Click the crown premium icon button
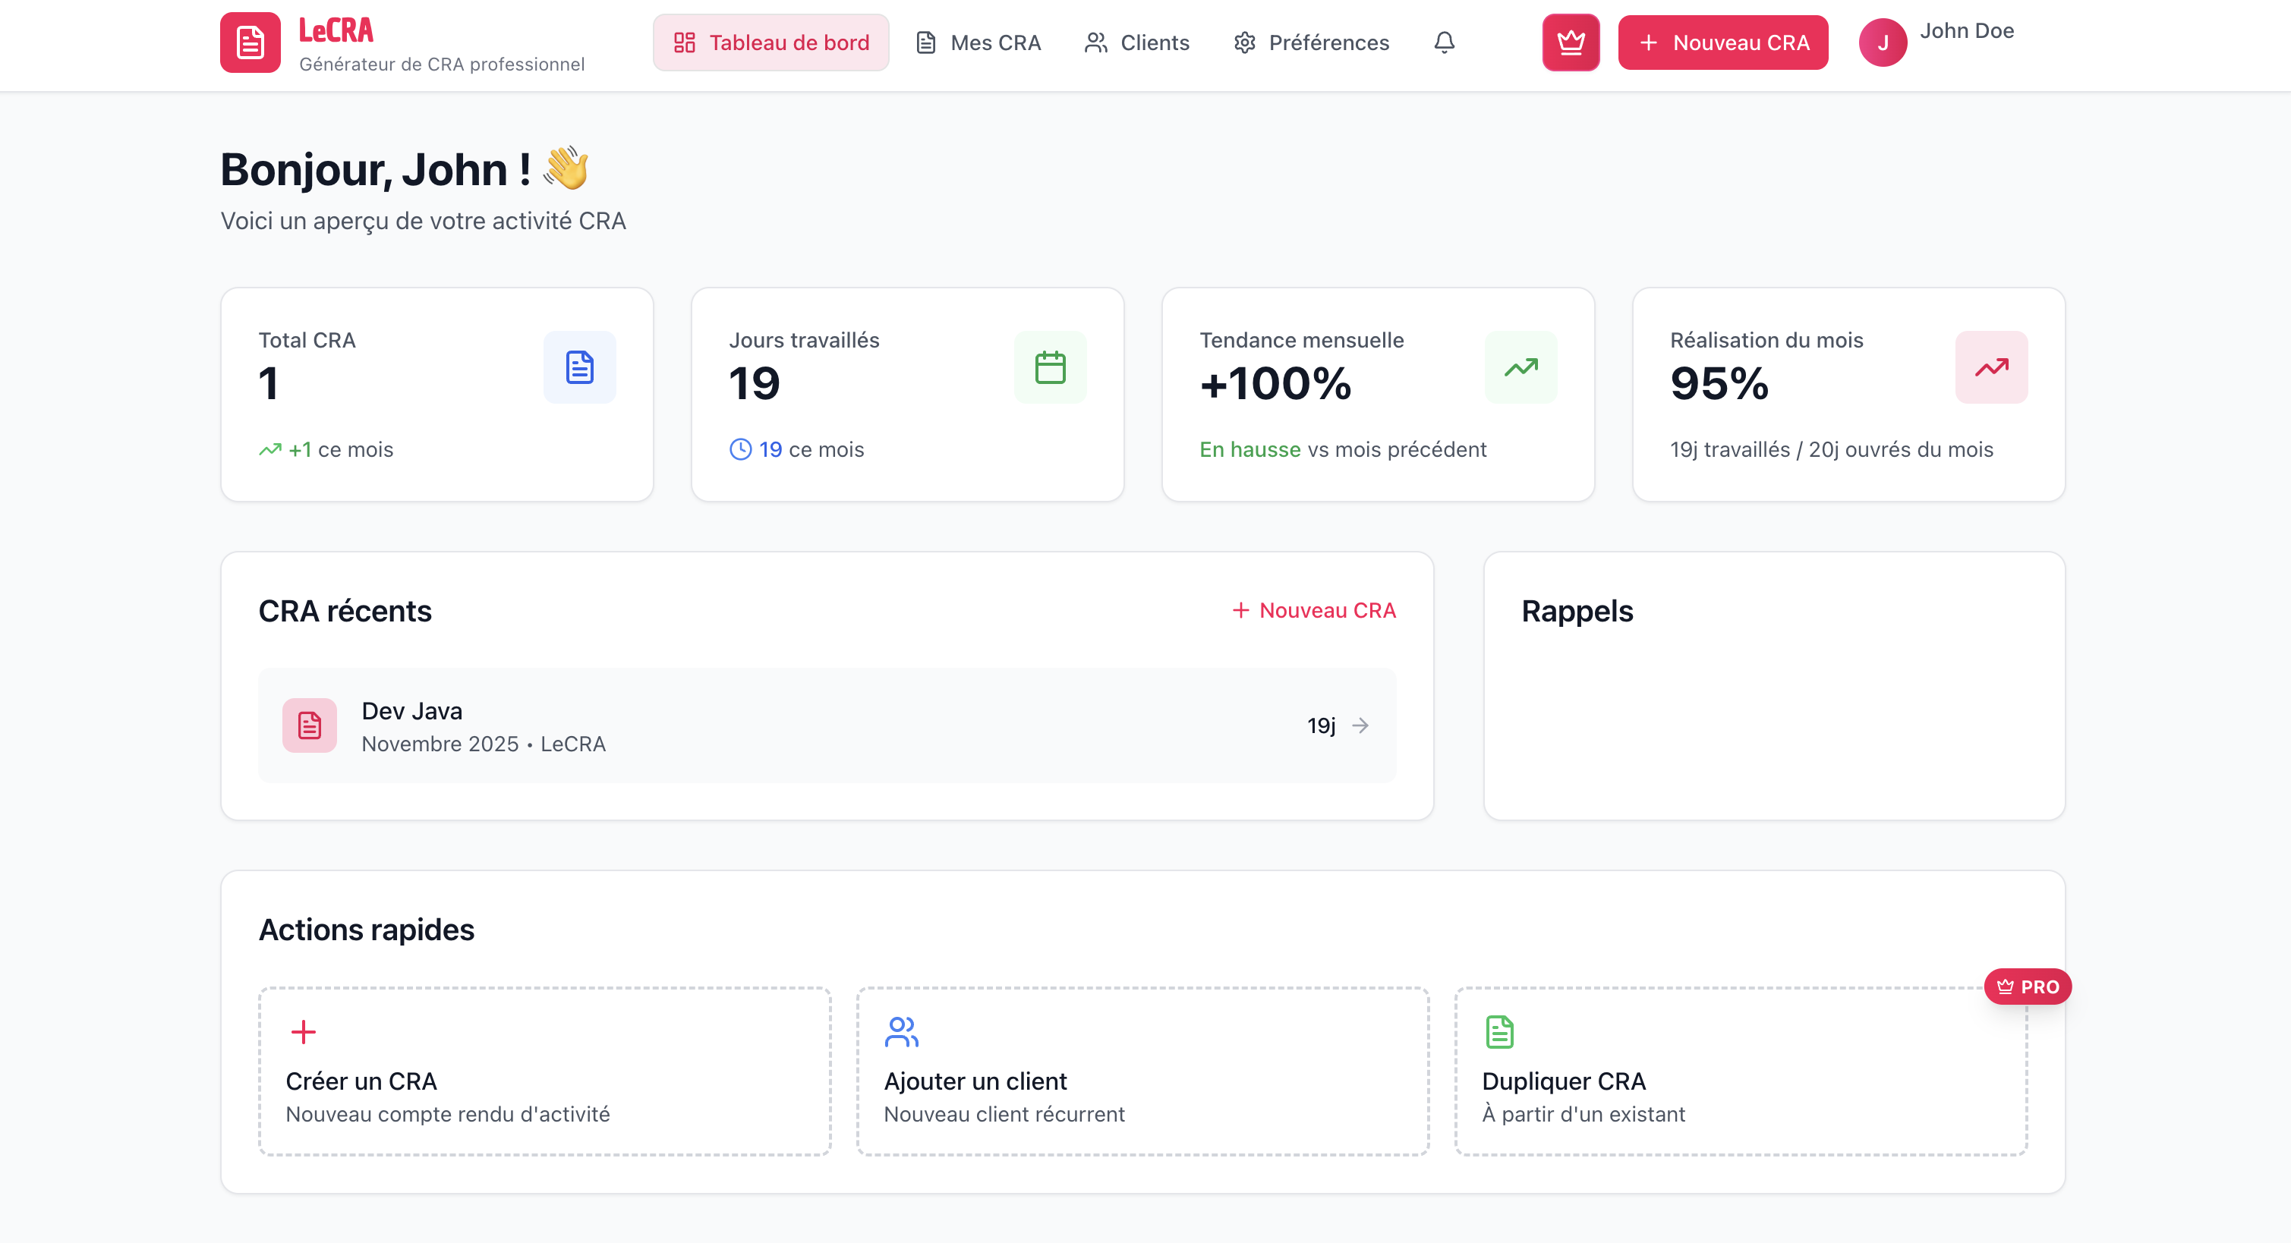 1571,42
